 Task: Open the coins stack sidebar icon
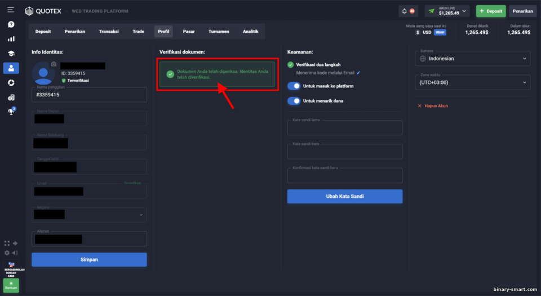tap(11, 98)
